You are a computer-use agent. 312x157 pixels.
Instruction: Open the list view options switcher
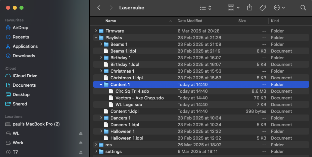click(x=206, y=8)
